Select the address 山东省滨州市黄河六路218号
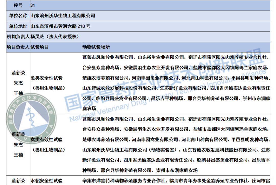Viewport: 276px width, 185px height. point(60,26)
